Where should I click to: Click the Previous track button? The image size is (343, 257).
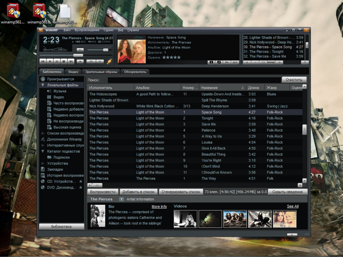43,61
